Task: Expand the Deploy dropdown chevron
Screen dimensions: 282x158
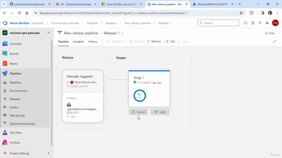Action: (124, 42)
